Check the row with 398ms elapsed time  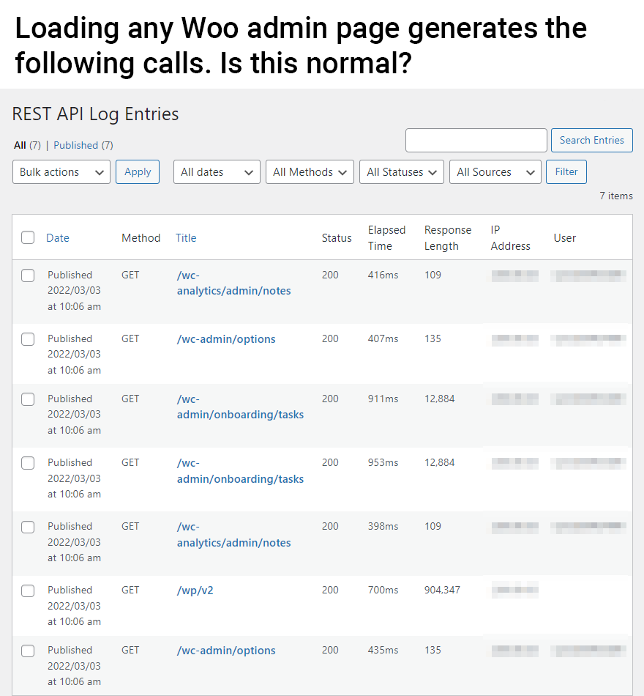coord(28,527)
